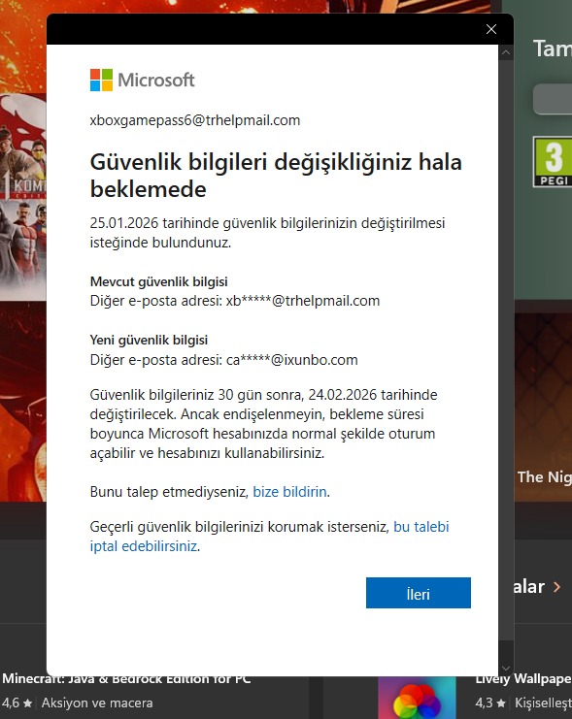Open the Lively Wallpaper app title

[x=523, y=678]
